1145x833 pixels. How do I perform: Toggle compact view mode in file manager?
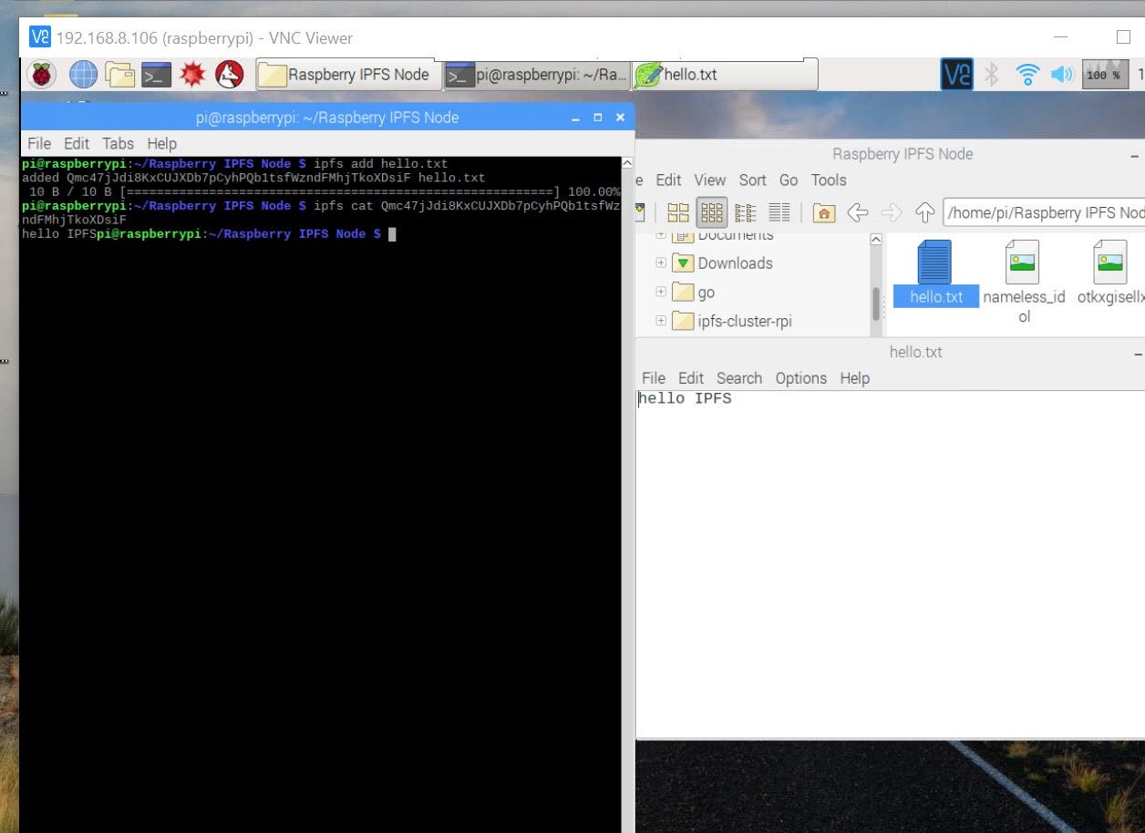pyautogui.click(x=745, y=212)
